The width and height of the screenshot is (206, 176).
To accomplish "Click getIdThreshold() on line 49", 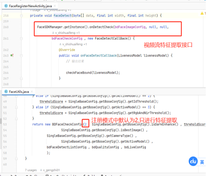I will pos(142,102).
